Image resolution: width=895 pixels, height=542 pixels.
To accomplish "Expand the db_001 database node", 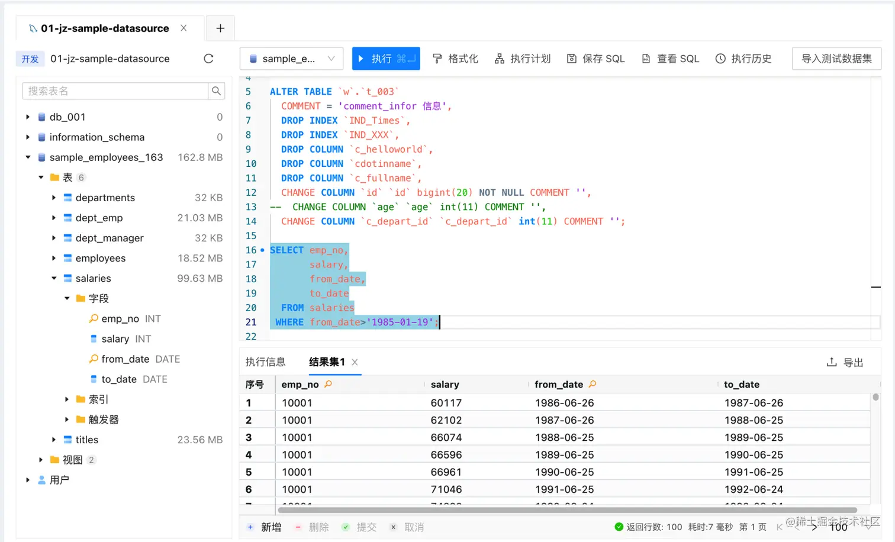I will click(28, 117).
